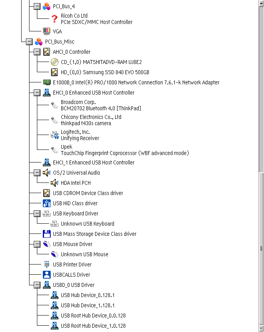Click the USB HID Class driver icon
264x332 pixels.
[x=47, y=203]
